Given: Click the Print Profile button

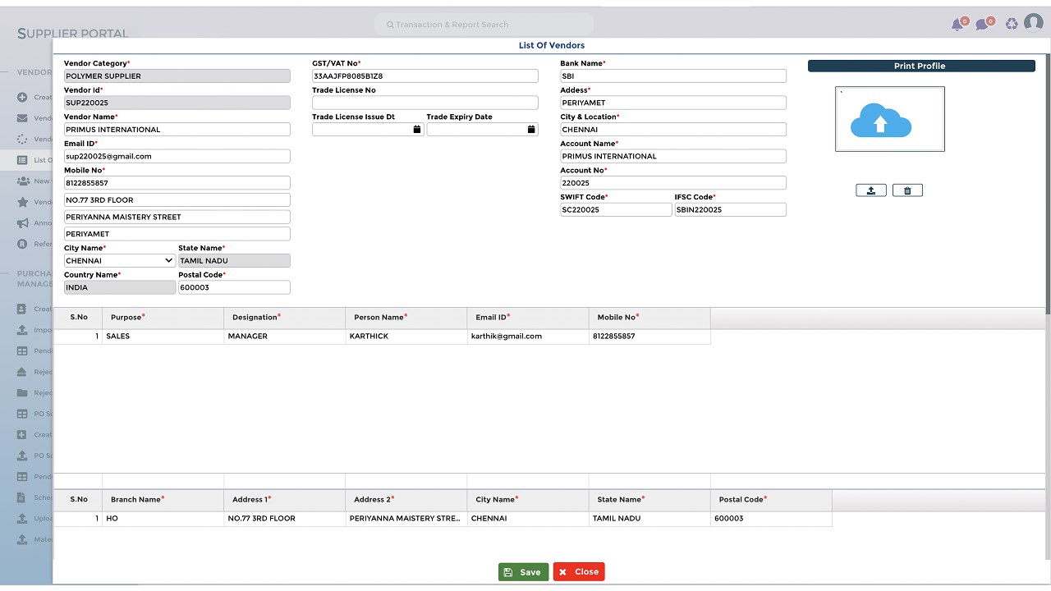Looking at the screenshot, I should tap(921, 66).
